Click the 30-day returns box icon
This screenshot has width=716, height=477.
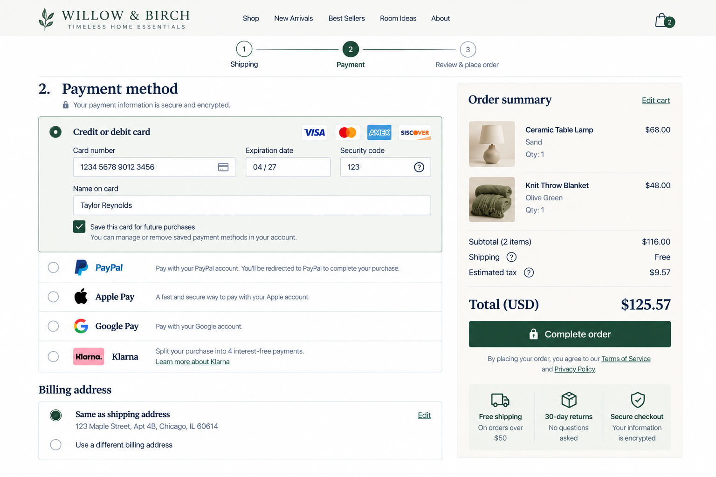click(569, 400)
